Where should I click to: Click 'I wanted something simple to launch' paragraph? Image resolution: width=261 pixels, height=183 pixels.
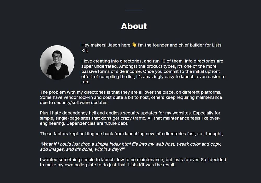point(133,162)
